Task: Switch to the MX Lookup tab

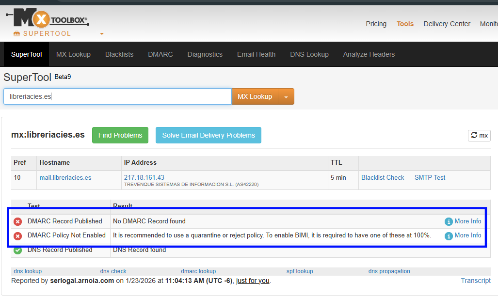Action: click(x=73, y=54)
